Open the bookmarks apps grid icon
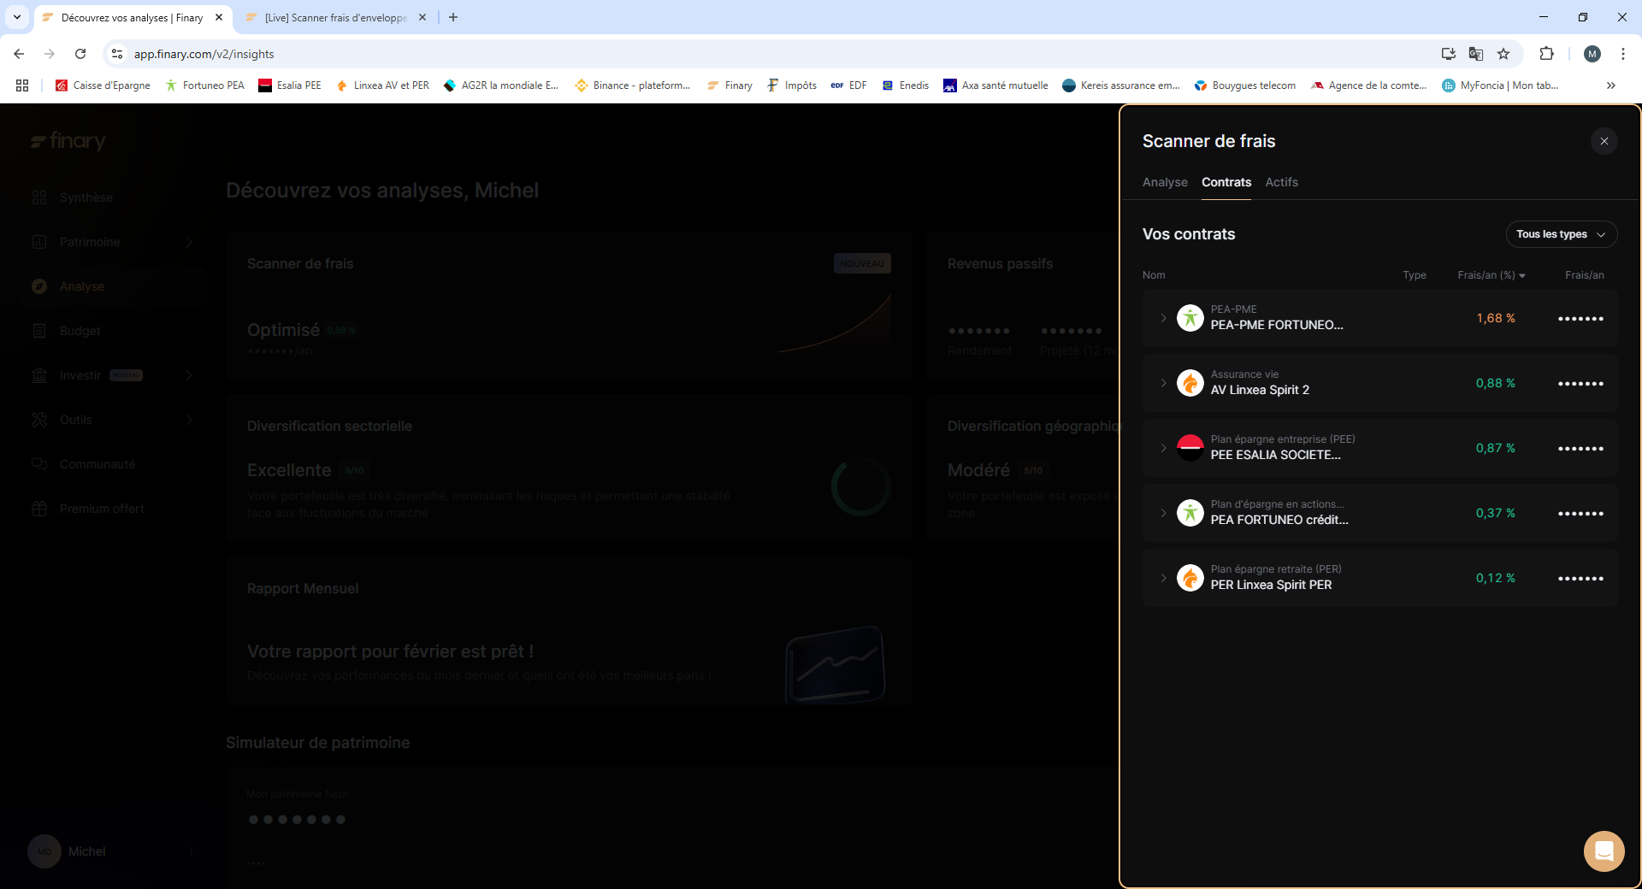The height and width of the screenshot is (889, 1642). click(22, 85)
